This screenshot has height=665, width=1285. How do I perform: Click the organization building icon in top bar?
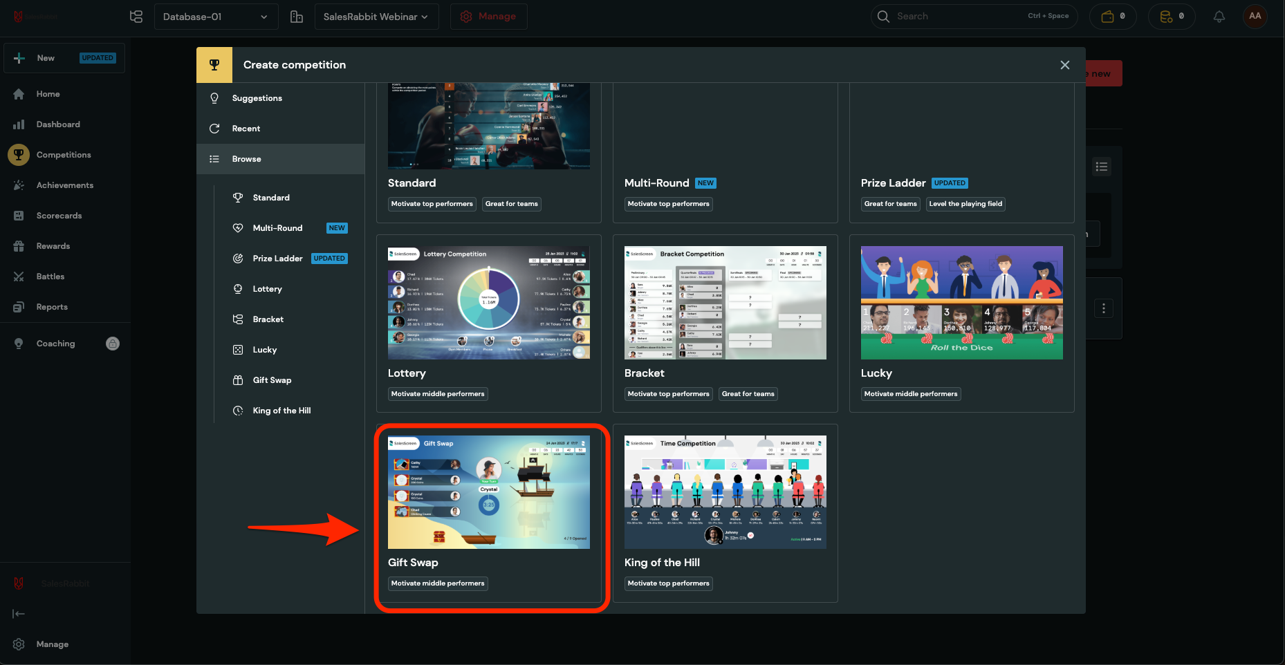click(x=297, y=17)
